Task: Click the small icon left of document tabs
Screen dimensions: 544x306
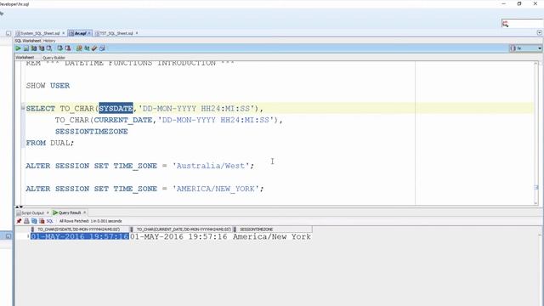Action: tap(8, 33)
